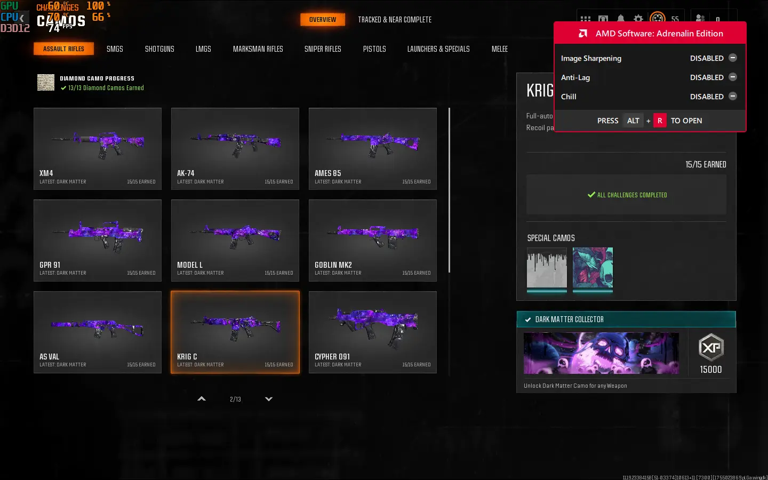This screenshot has height=480, width=768.
Task: Open Tracked & Near Complete view
Action: pos(395,20)
